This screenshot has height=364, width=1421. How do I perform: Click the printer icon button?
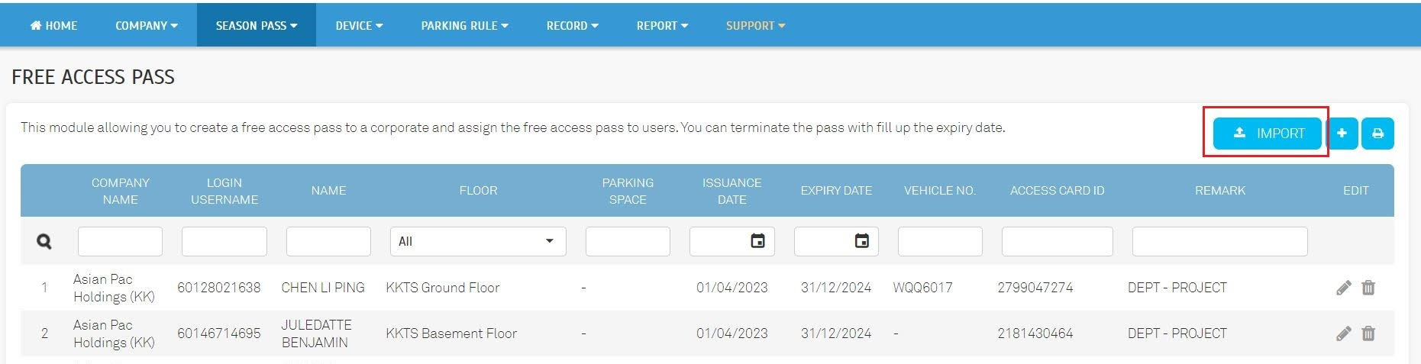[x=1377, y=134]
